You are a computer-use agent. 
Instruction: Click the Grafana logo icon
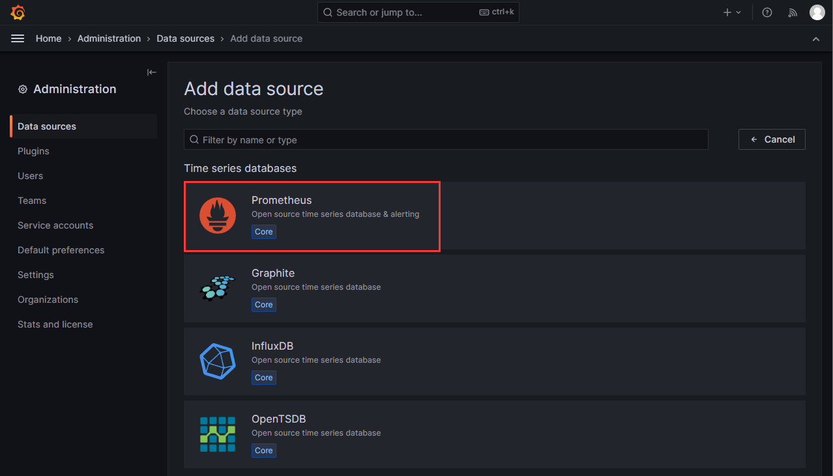pyautogui.click(x=18, y=12)
